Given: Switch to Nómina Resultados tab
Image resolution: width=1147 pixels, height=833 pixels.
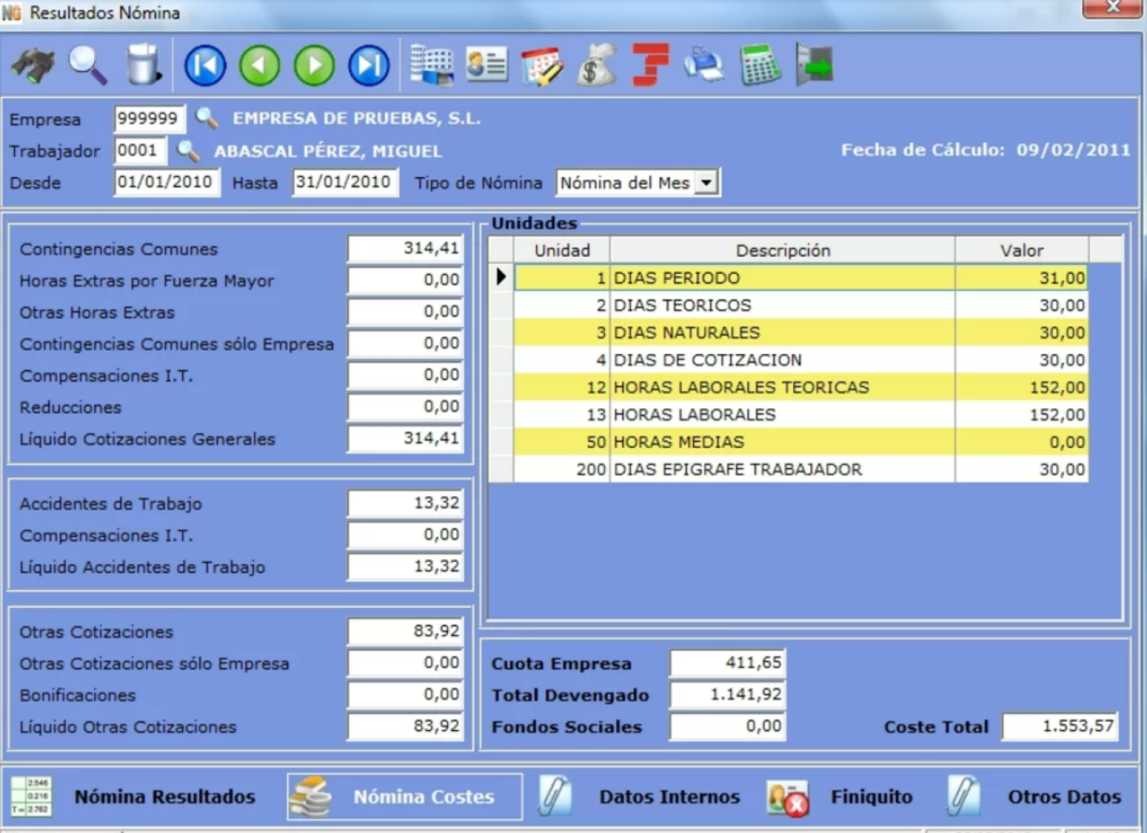Looking at the screenshot, I should (x=164, y=797).
